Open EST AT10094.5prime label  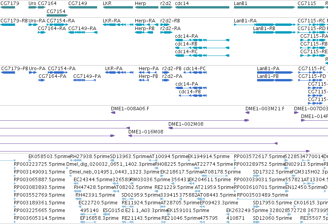(x=168, y=157)
